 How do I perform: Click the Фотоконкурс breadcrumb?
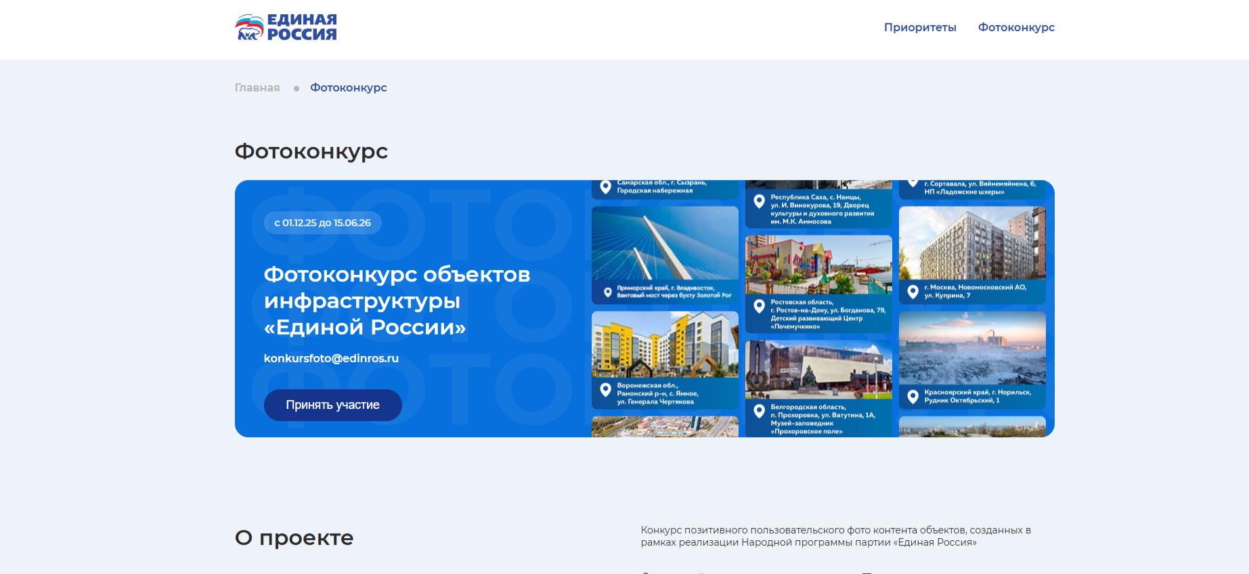click(348, 88)
